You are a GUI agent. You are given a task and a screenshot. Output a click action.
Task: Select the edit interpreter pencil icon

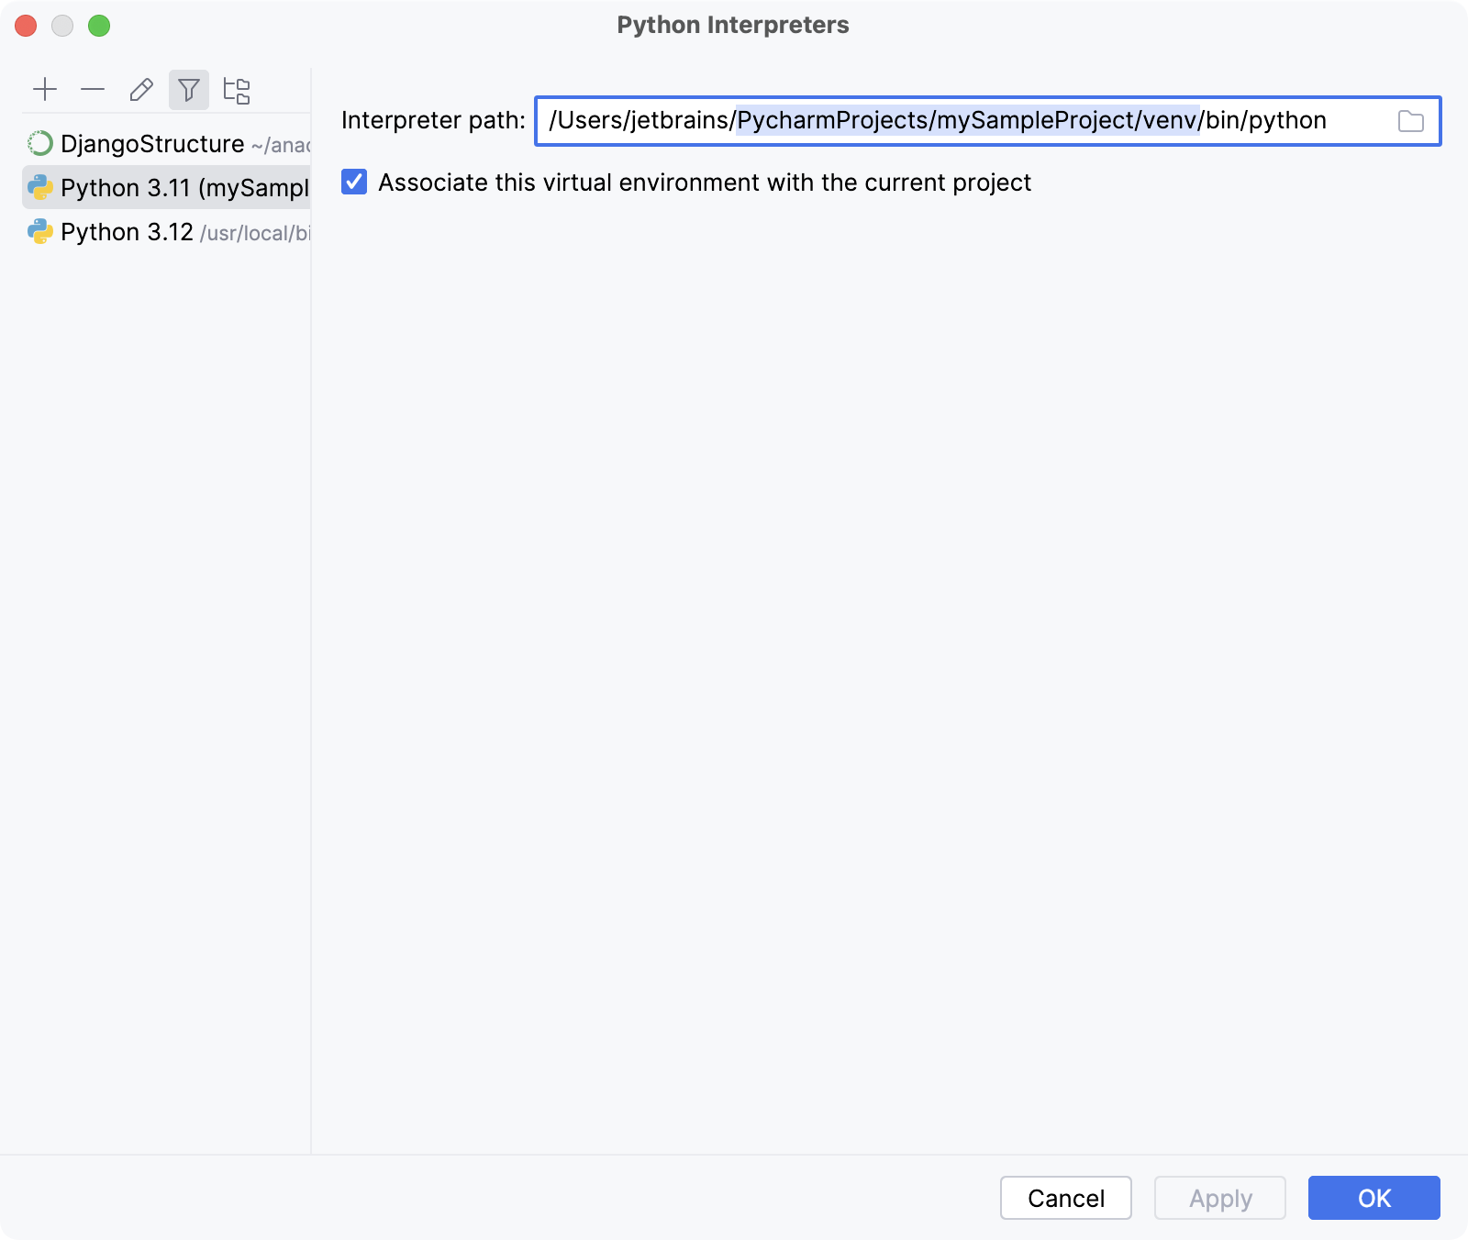140,89
